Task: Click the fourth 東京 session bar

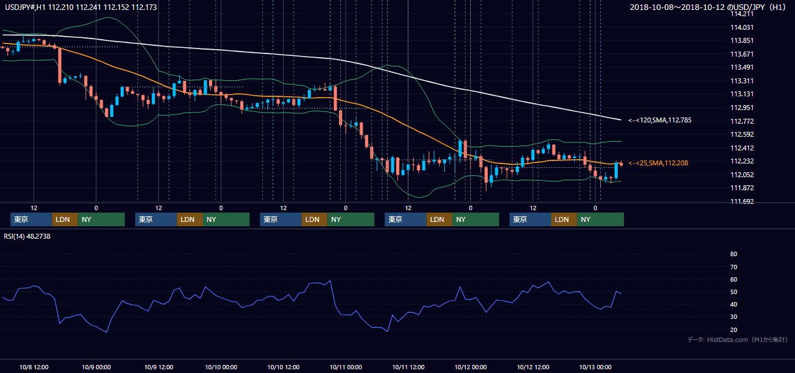Action: coord(406,219)
